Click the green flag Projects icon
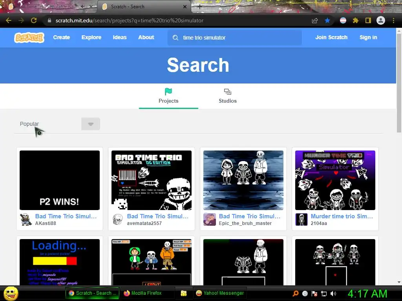402x301 pixels. click(x=168, y=91)
